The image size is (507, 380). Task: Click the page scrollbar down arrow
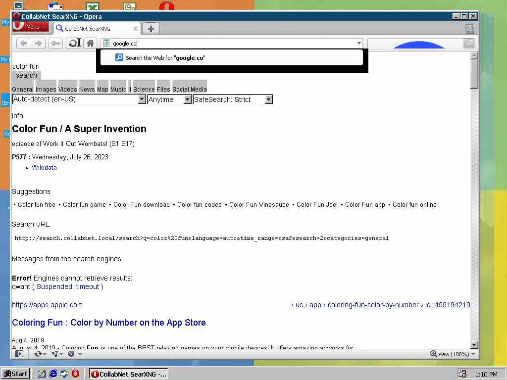pos(474,345)
